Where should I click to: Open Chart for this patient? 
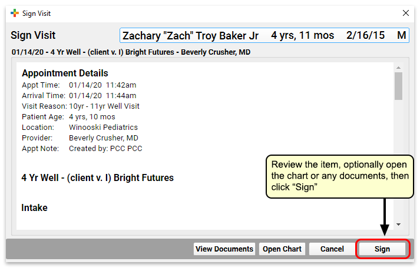282,249
